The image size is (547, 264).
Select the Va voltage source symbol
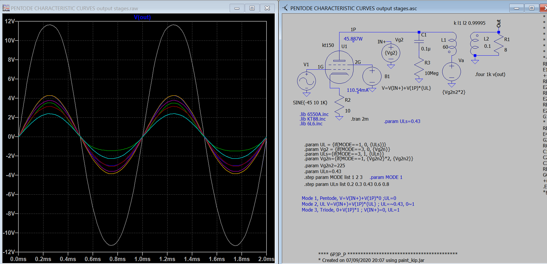click(452, 72)
